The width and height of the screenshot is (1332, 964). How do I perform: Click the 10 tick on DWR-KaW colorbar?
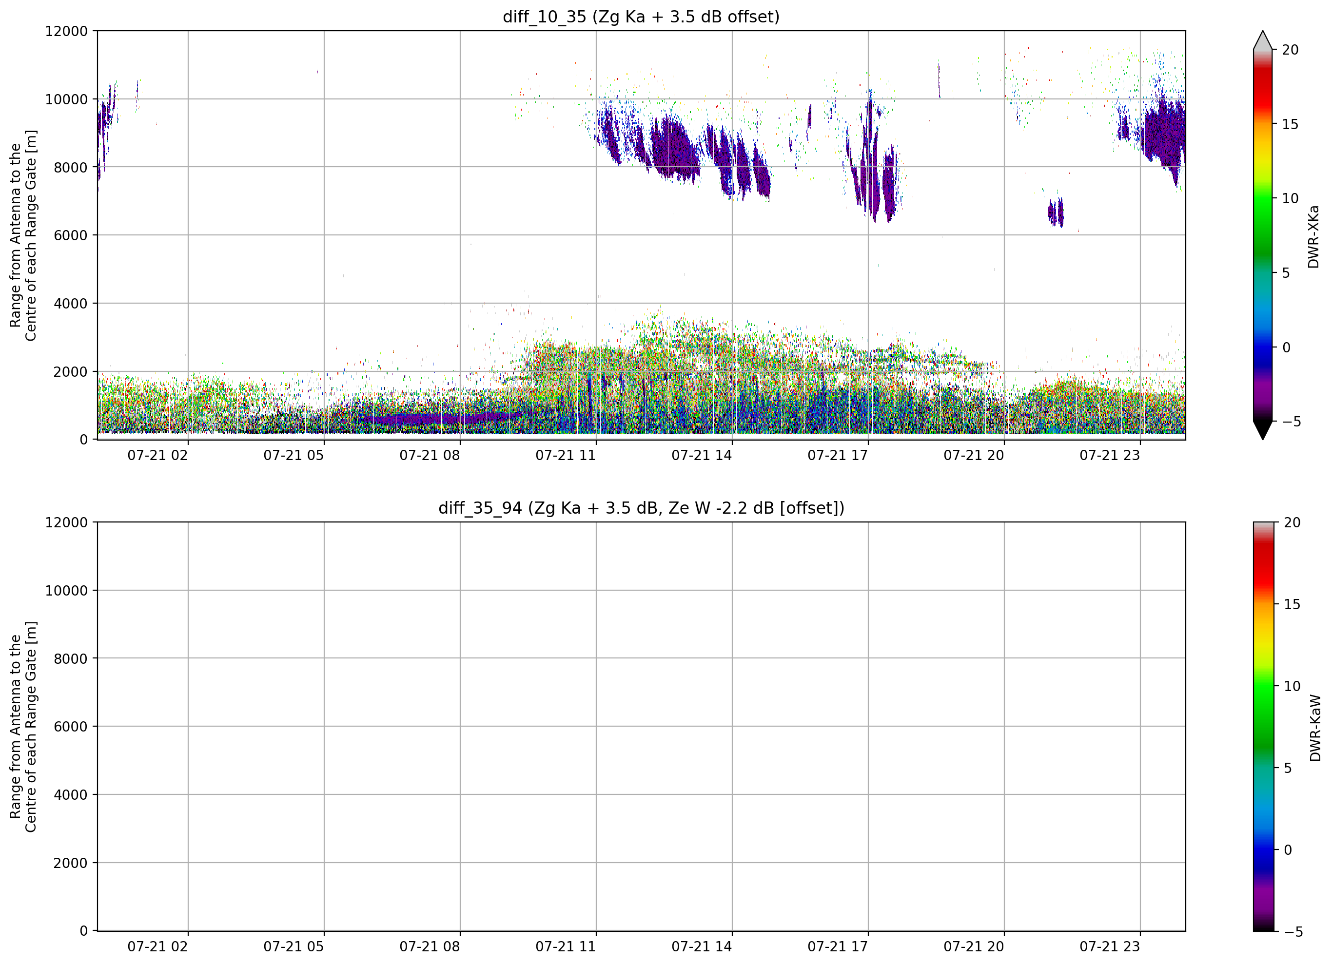click(1292, 686)
